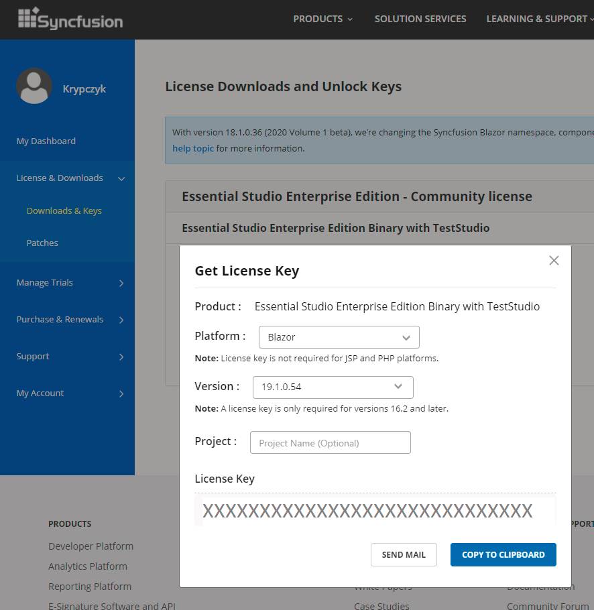Open Case Studies footer link

pyautogui.click(x=381, y=606)
